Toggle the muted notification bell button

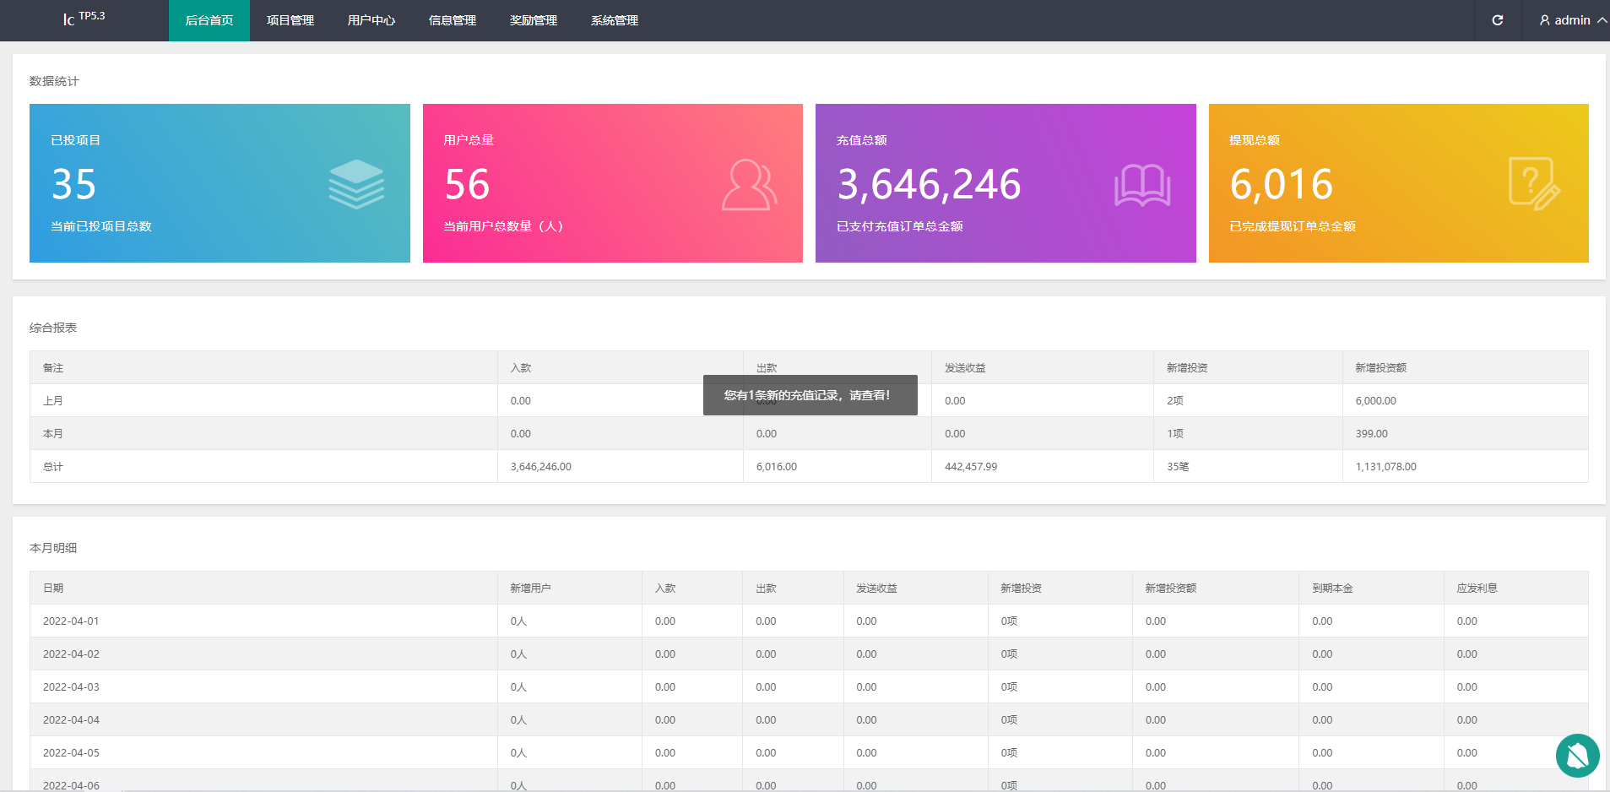pos(1577,756)
